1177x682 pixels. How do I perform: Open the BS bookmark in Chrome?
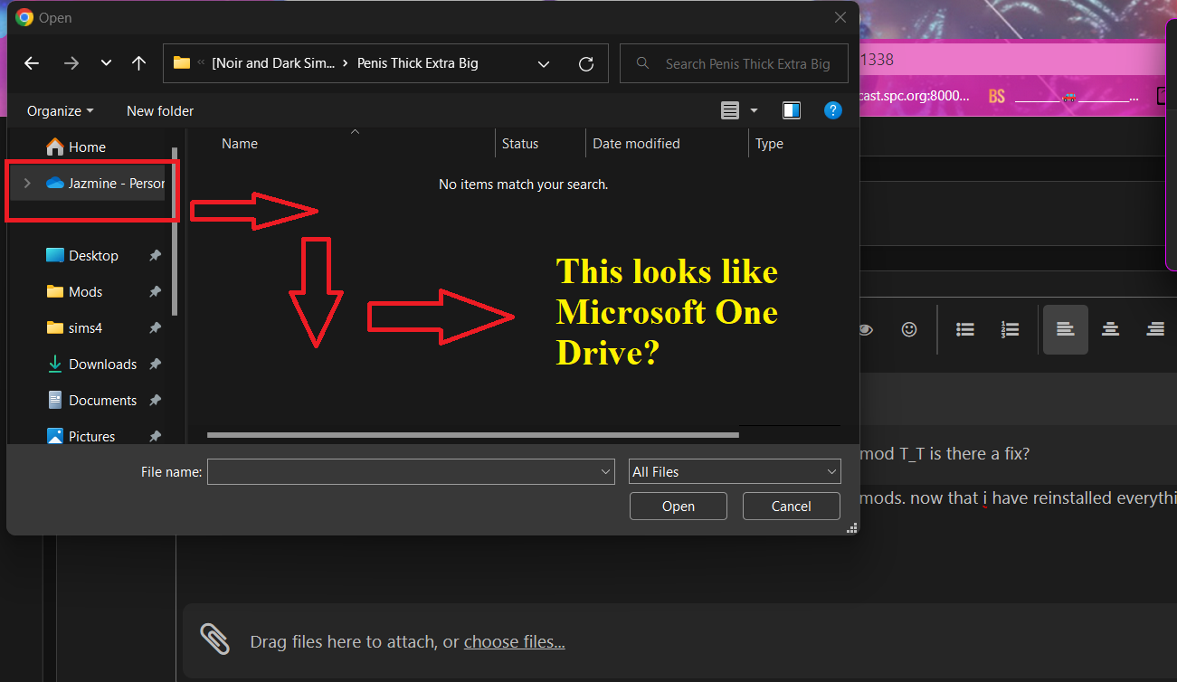point(997,96)
